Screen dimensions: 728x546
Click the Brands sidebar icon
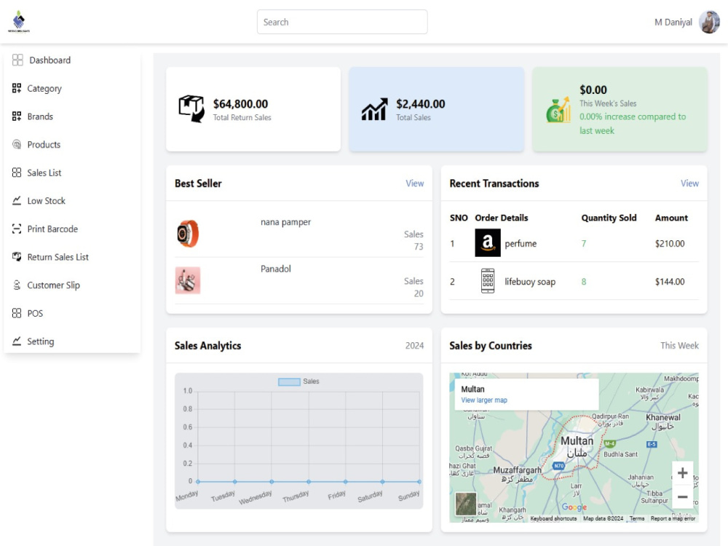[17, 116]
